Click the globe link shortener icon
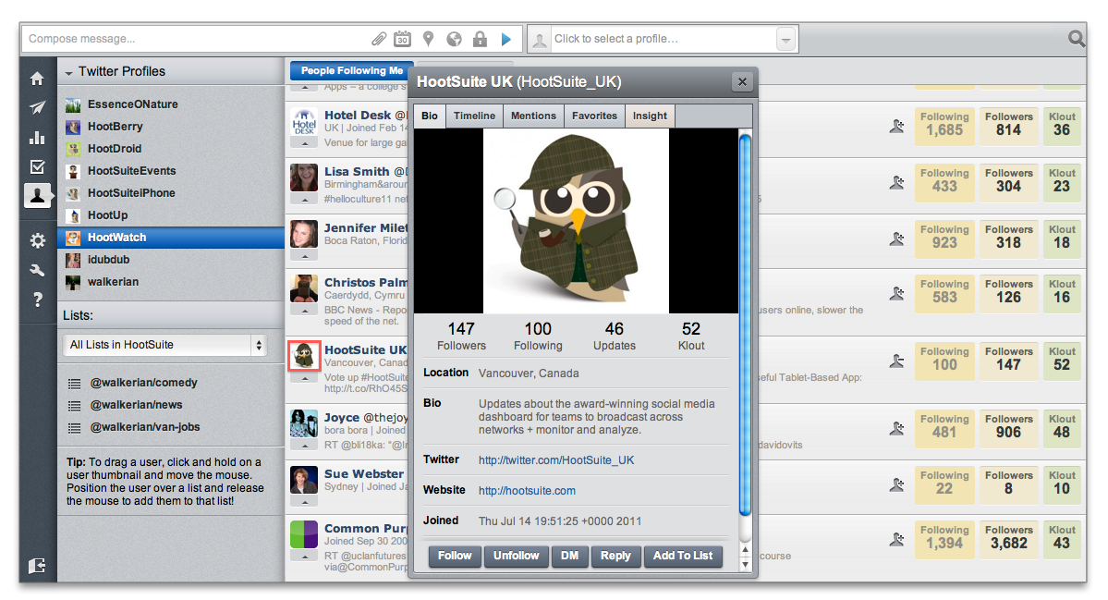Screen dimensions: 1108x600 click(454, 39)
